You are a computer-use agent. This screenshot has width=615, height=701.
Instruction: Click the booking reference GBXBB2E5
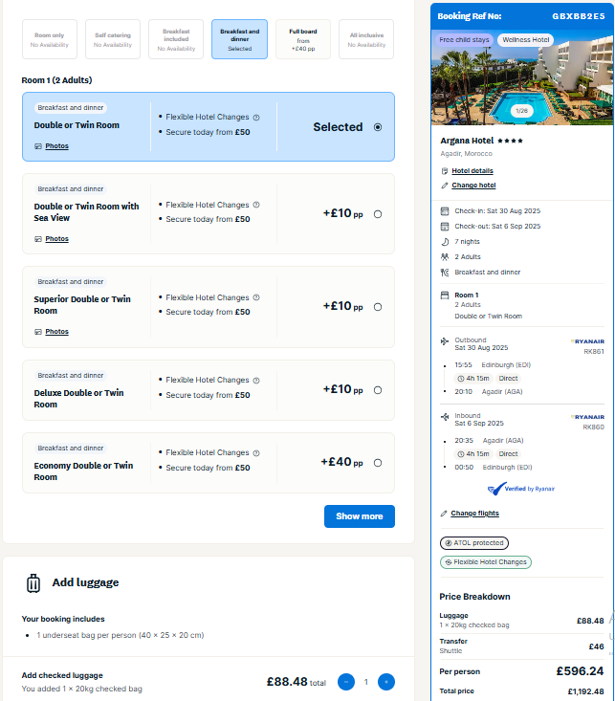click(x=579, y=16)
